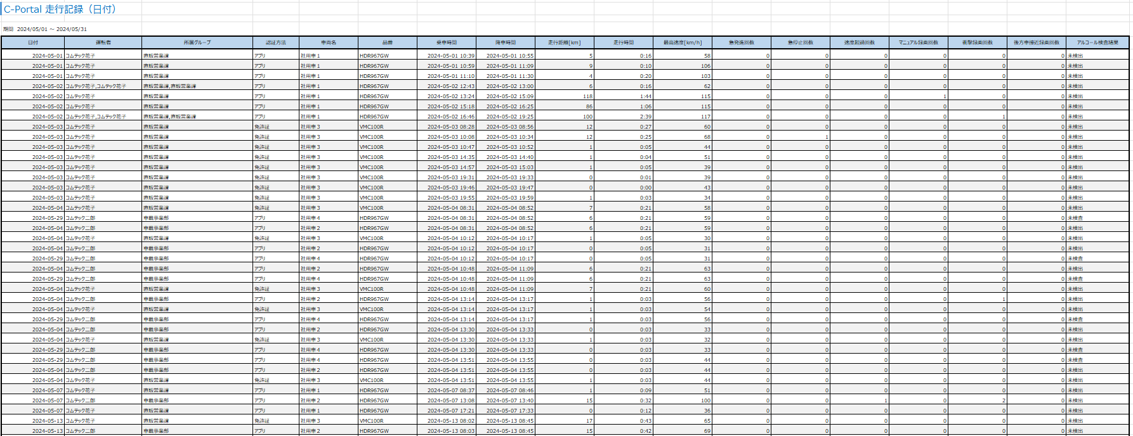Image resolution: width=1133 pixels, height=436 pixels.
Task: Select drop-off time cell 2024-05-01 10:55
Action: pos(506,56)
